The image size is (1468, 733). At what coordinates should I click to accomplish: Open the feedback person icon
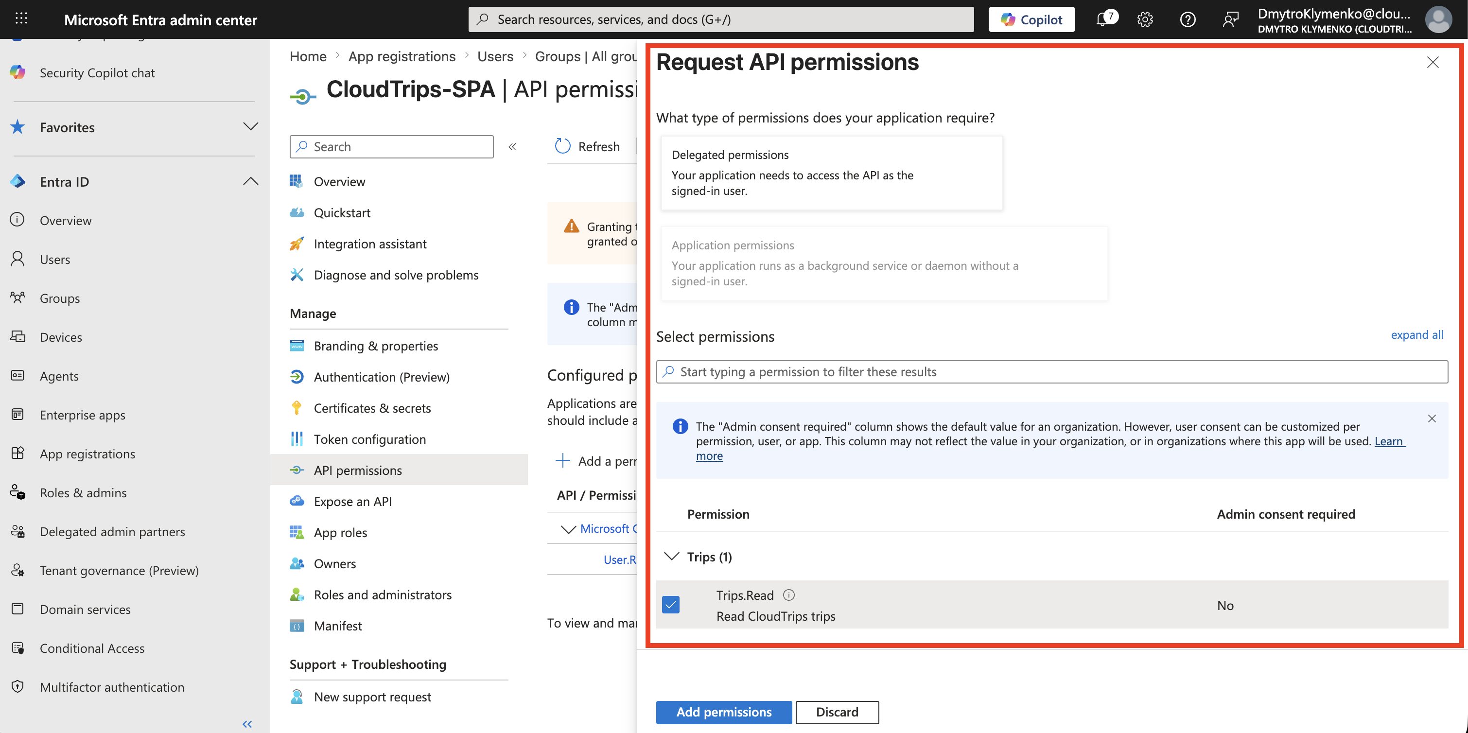click(x=1230, y=19)
